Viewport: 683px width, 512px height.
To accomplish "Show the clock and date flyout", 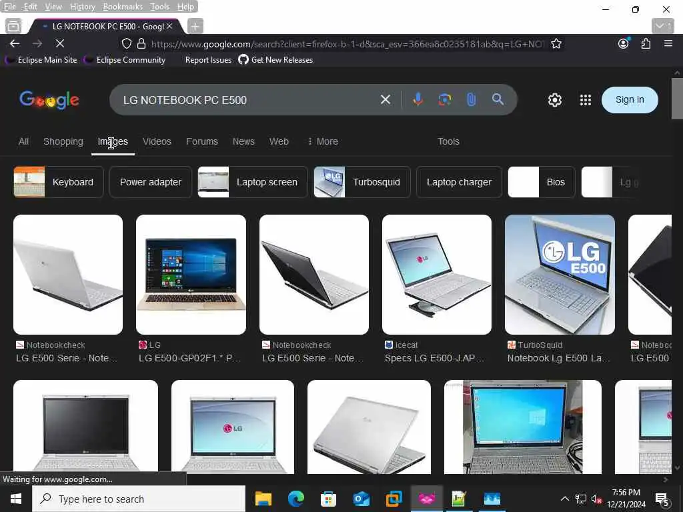I will pos(626,499).
